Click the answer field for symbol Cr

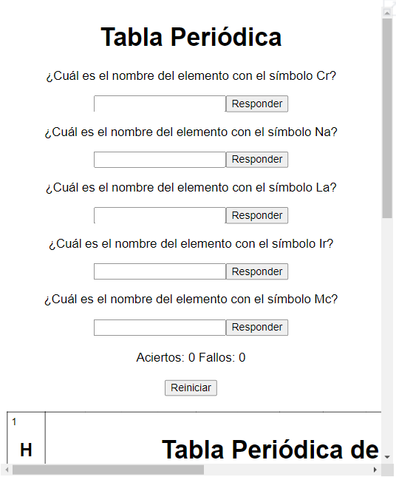[x=160, y=104]
